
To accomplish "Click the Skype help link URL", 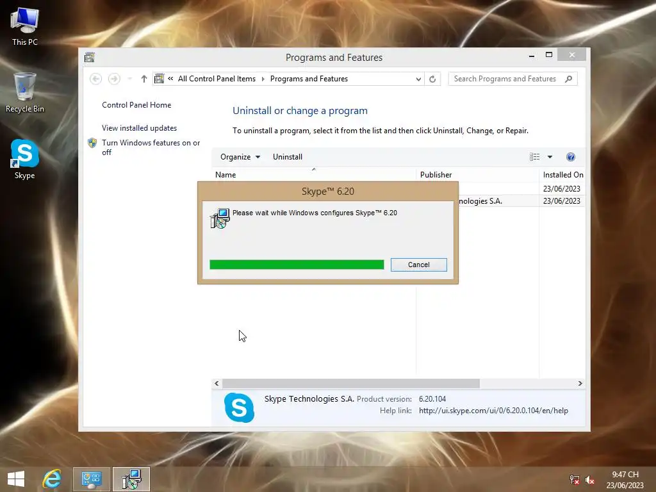I will pos(494,411).
